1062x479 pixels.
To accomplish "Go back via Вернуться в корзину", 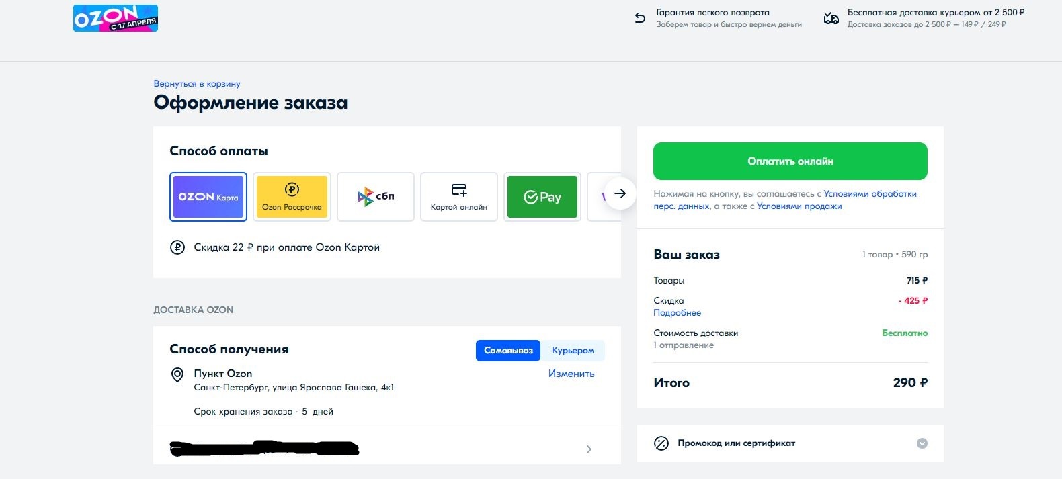I will pyautogui.click(x=197, y=84).
